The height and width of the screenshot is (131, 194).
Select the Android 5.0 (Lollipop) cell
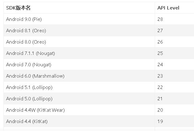pyautogui.click(x=29, y=99)
